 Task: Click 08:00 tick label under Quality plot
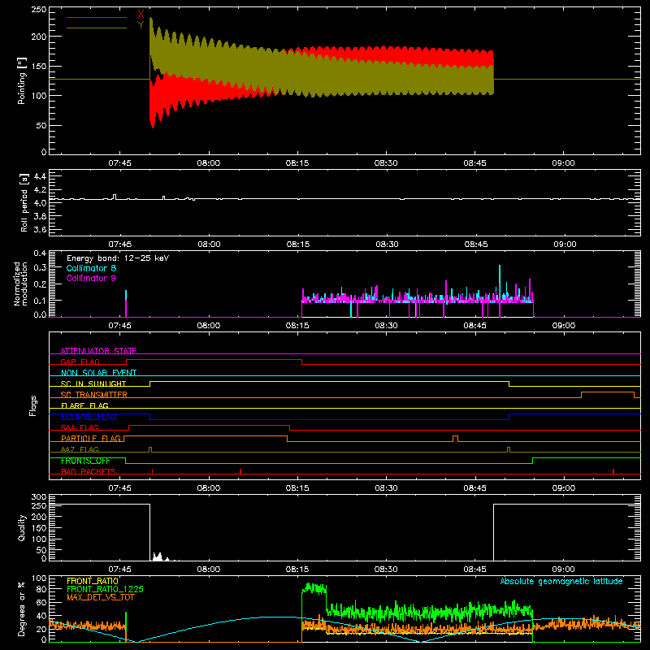[x=209, y=570]
